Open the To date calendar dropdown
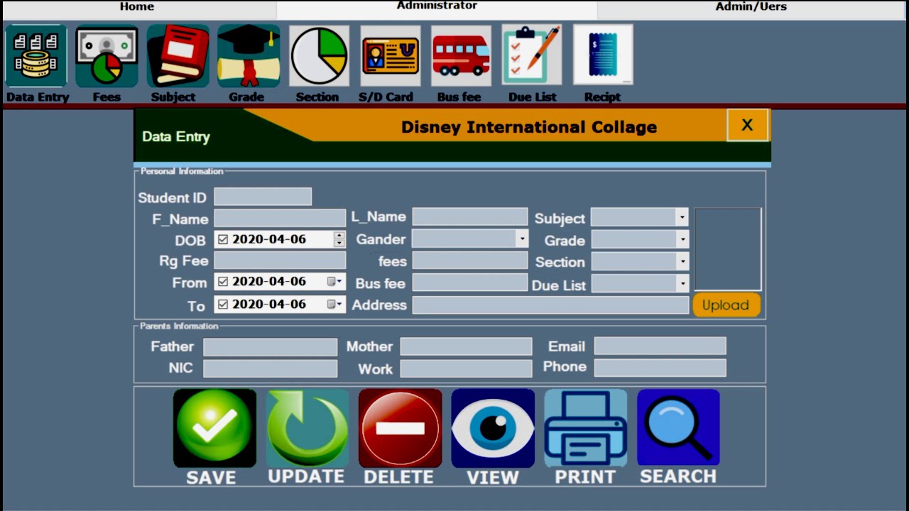Image resolution: width=909 pixels, height=511 pixels. tap(334, 304)
